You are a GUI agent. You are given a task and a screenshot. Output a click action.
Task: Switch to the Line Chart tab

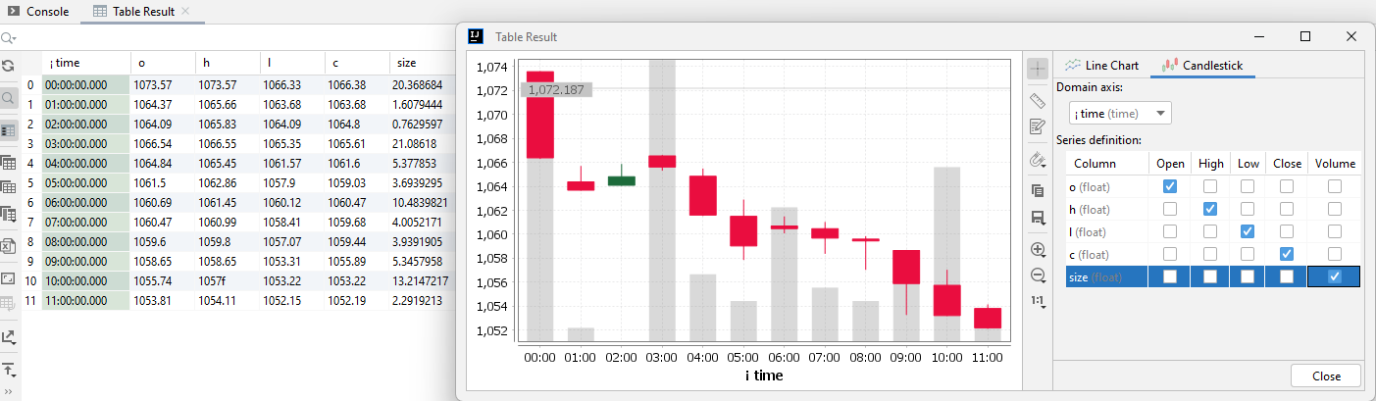1101,66
